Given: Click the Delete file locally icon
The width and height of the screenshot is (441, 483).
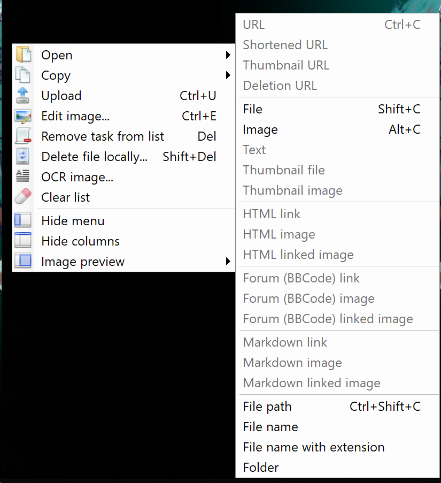Looking at the screenshot, I should point(23,157).
